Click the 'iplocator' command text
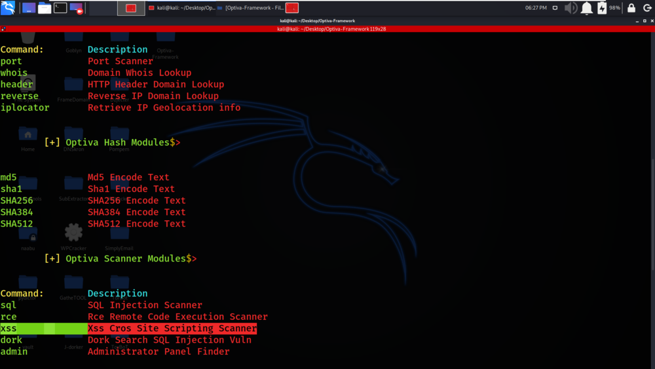Screen dimensions: 655x369 tap(25, 107)
